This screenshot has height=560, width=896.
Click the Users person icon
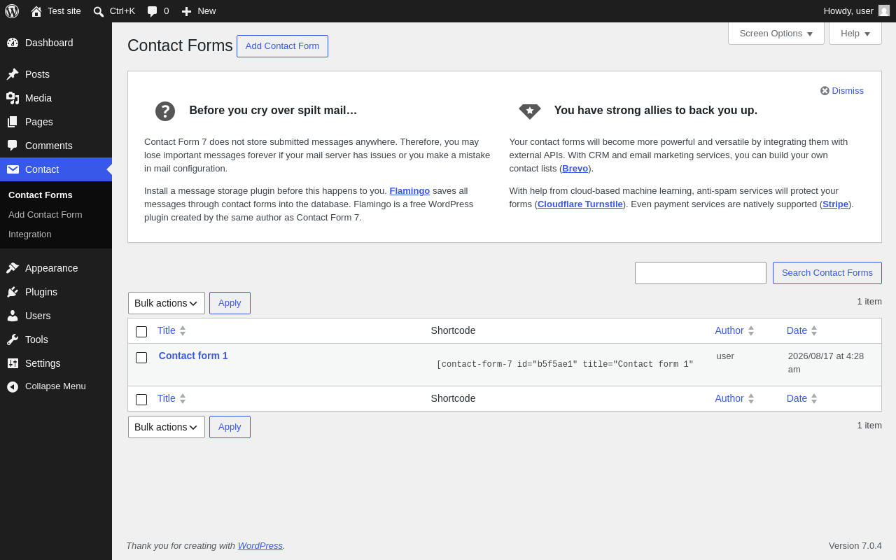coord(13,316)
